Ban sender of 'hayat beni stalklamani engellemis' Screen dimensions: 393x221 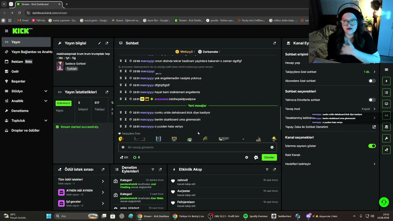[130, 92]
